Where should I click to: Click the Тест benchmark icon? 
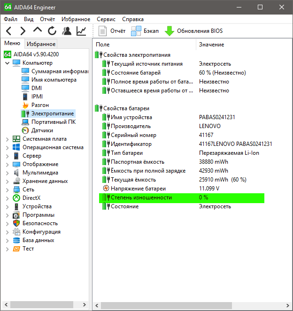pos(16,249)
